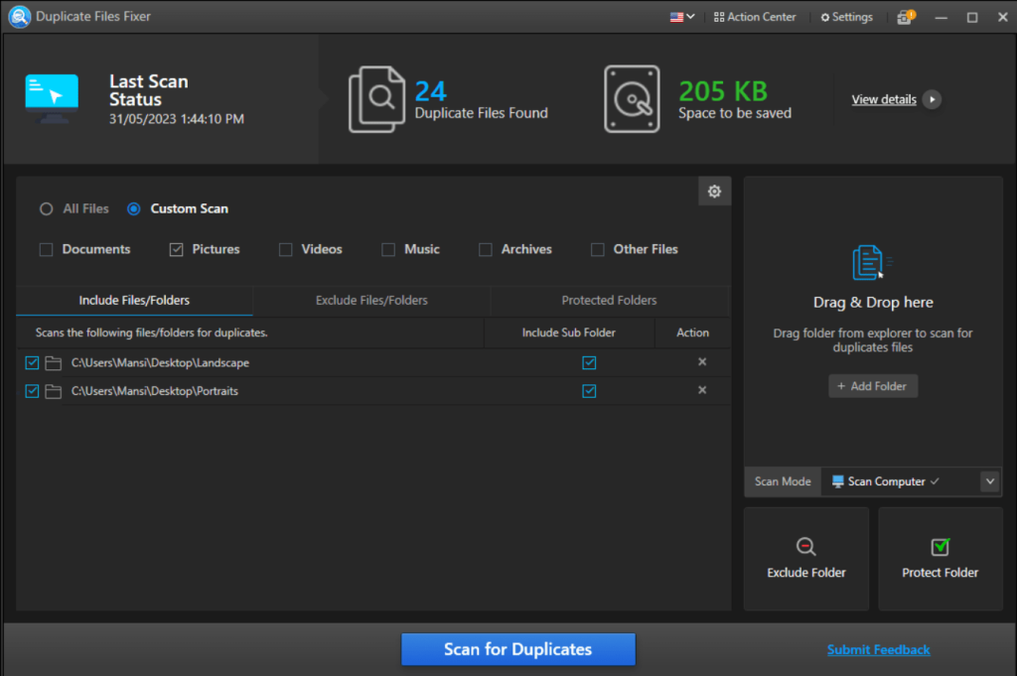Open Action Center

755,17
